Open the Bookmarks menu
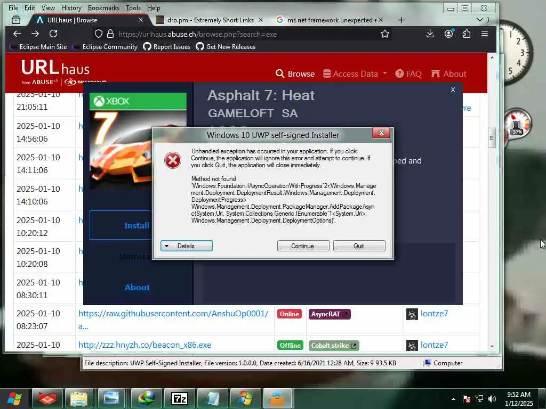The width and height of the screenshot is (546, 409). coord(103,7)
